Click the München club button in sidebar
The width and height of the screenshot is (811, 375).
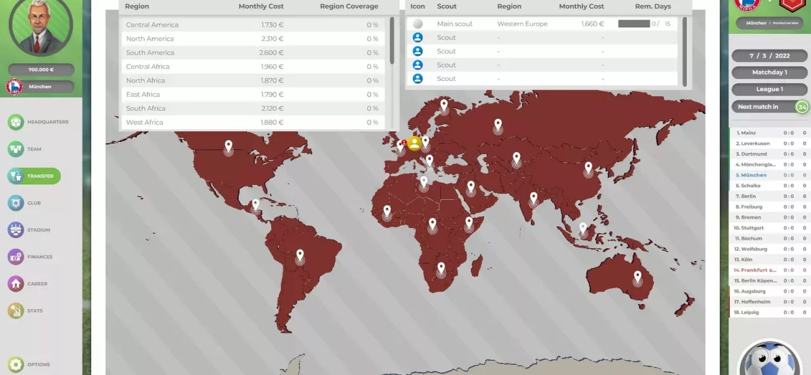pyautogui.click(x=40, y=87)
